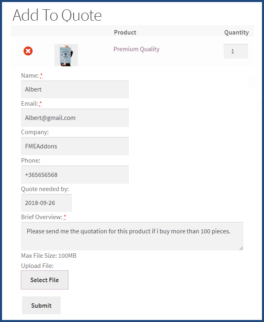Select the Email field with Albert@gmail.com

75,117
